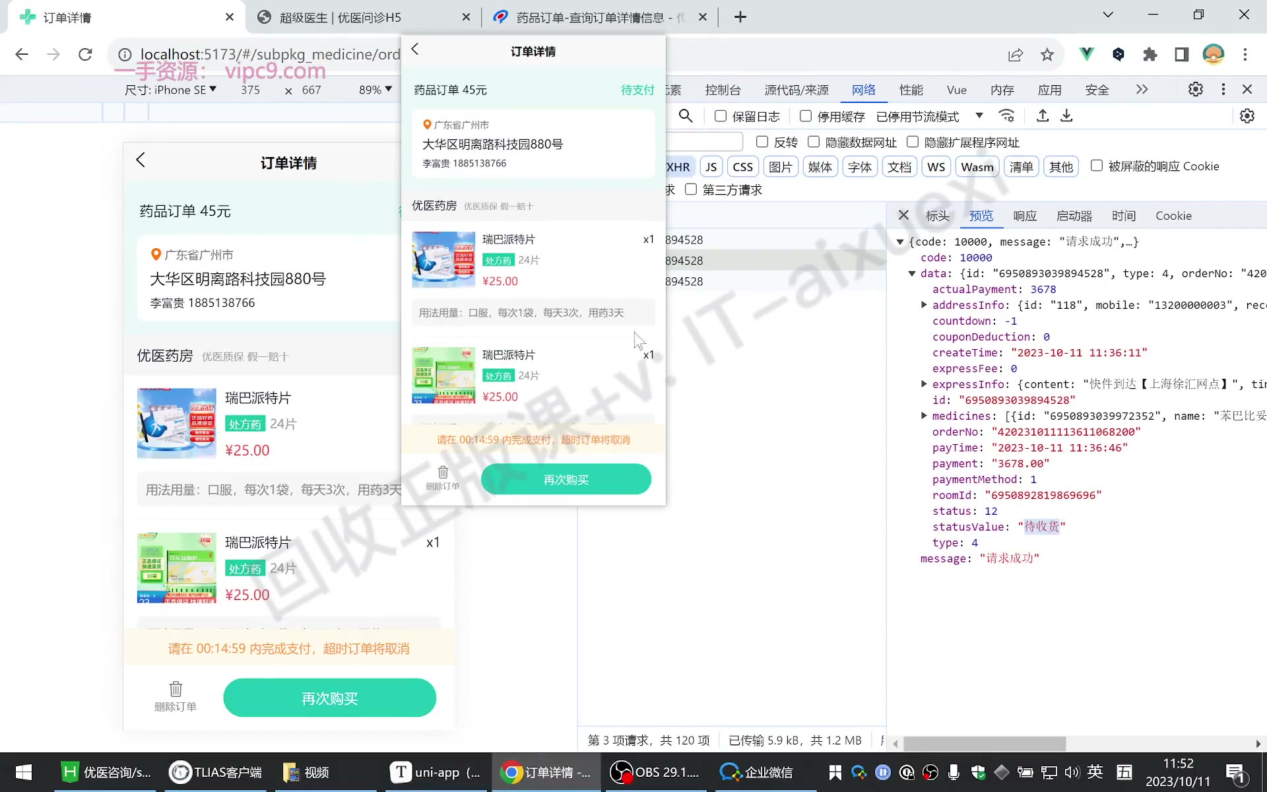The width and height of the screenshot is (1267, 792).
Task: Click large 再次购买 button on the page
Action: (x=329, y=698)
